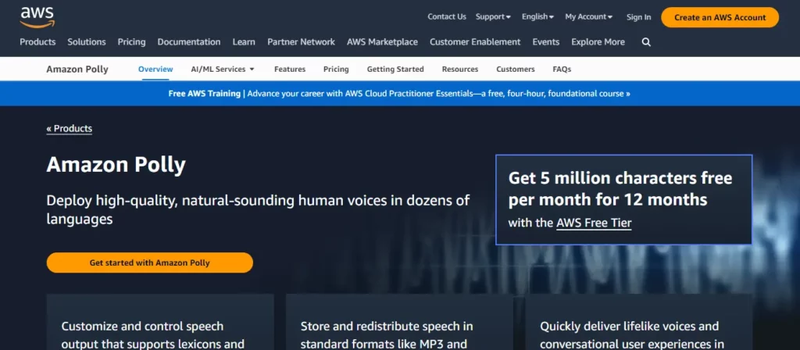
Task: Go back via « Products breadcrumb
Action: (70, 129)
